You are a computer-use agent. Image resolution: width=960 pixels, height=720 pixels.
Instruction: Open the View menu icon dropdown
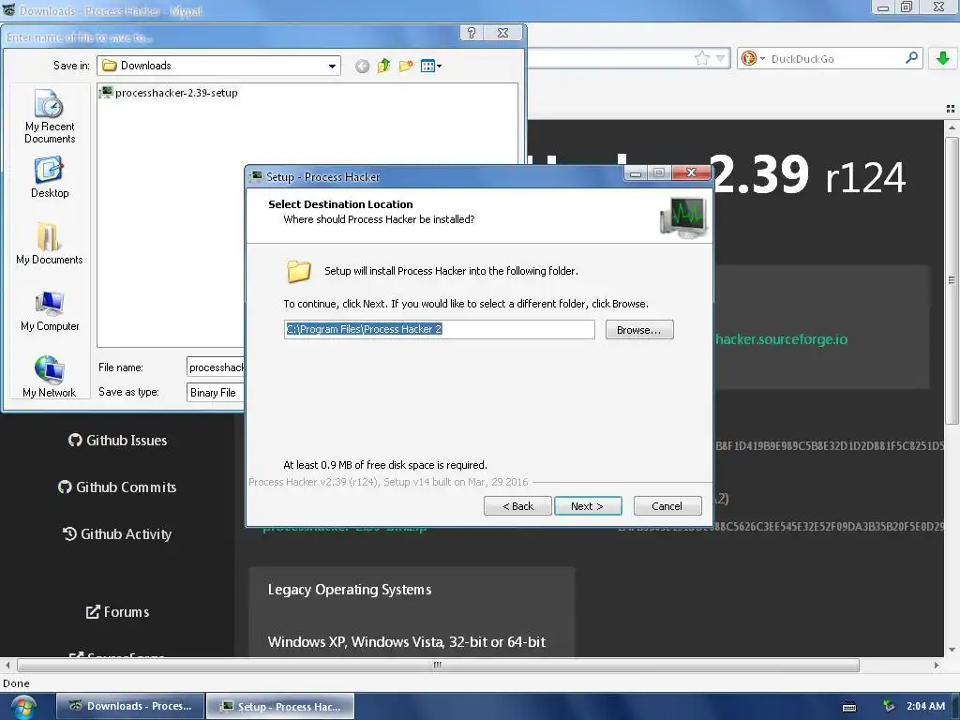[431, 66]
